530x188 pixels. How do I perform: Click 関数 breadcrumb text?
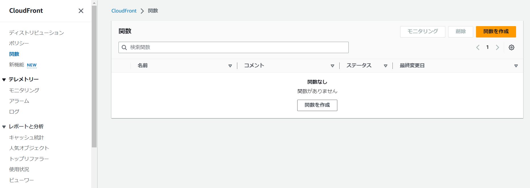153,11
